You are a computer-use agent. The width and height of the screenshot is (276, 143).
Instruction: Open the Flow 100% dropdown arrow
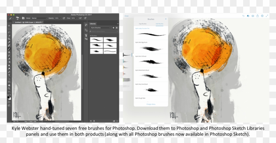point(77,18)
